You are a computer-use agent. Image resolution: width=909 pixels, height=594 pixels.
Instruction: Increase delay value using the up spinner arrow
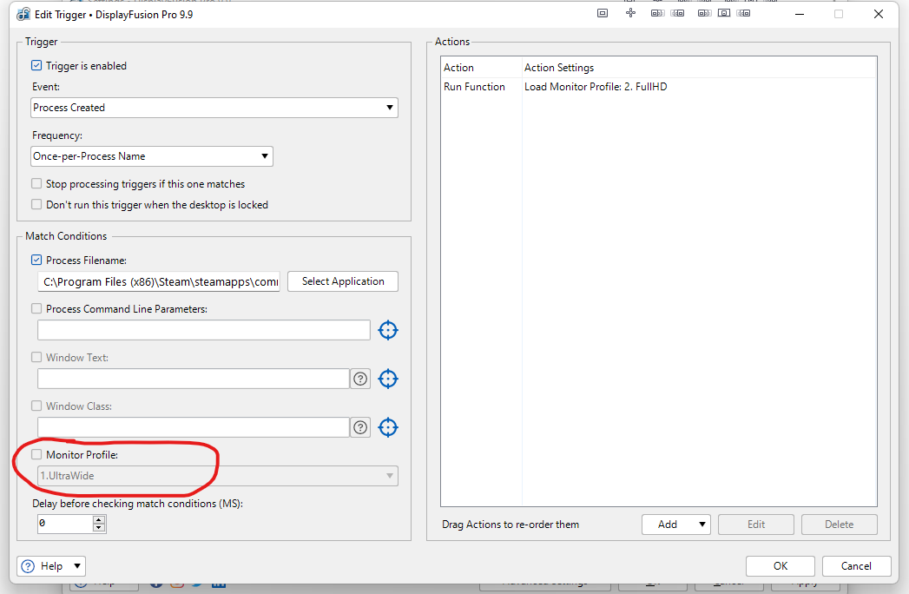[x=99, y=519]
